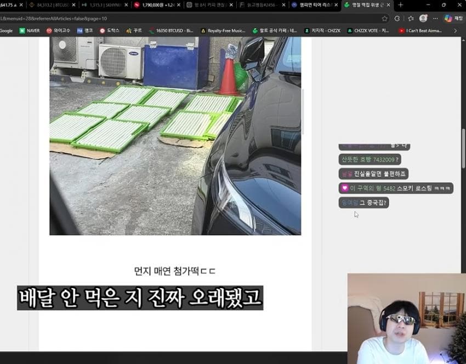Image resolution: width=466 pixels, height=364 pixels.
Task: Open the 쿠르 bookmark
Action: pos(134,31)
